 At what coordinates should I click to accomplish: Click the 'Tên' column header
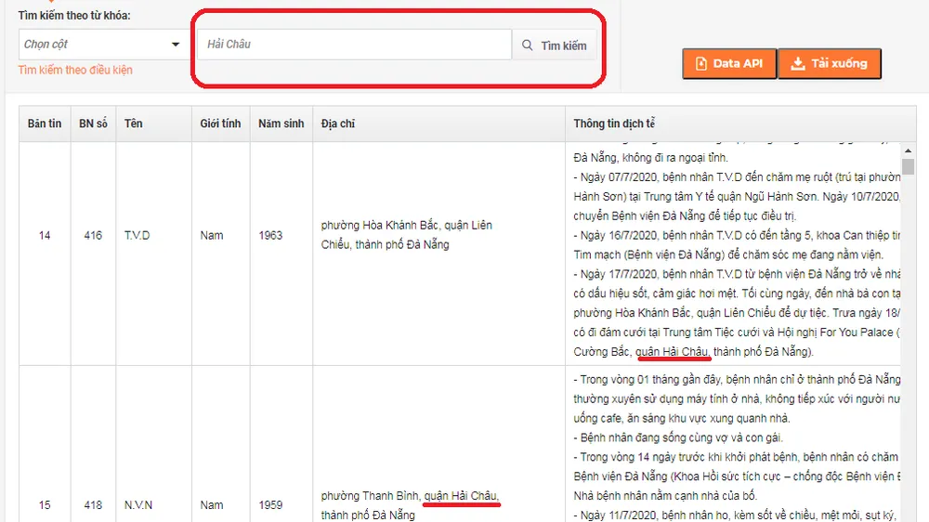tap(153, 124)
